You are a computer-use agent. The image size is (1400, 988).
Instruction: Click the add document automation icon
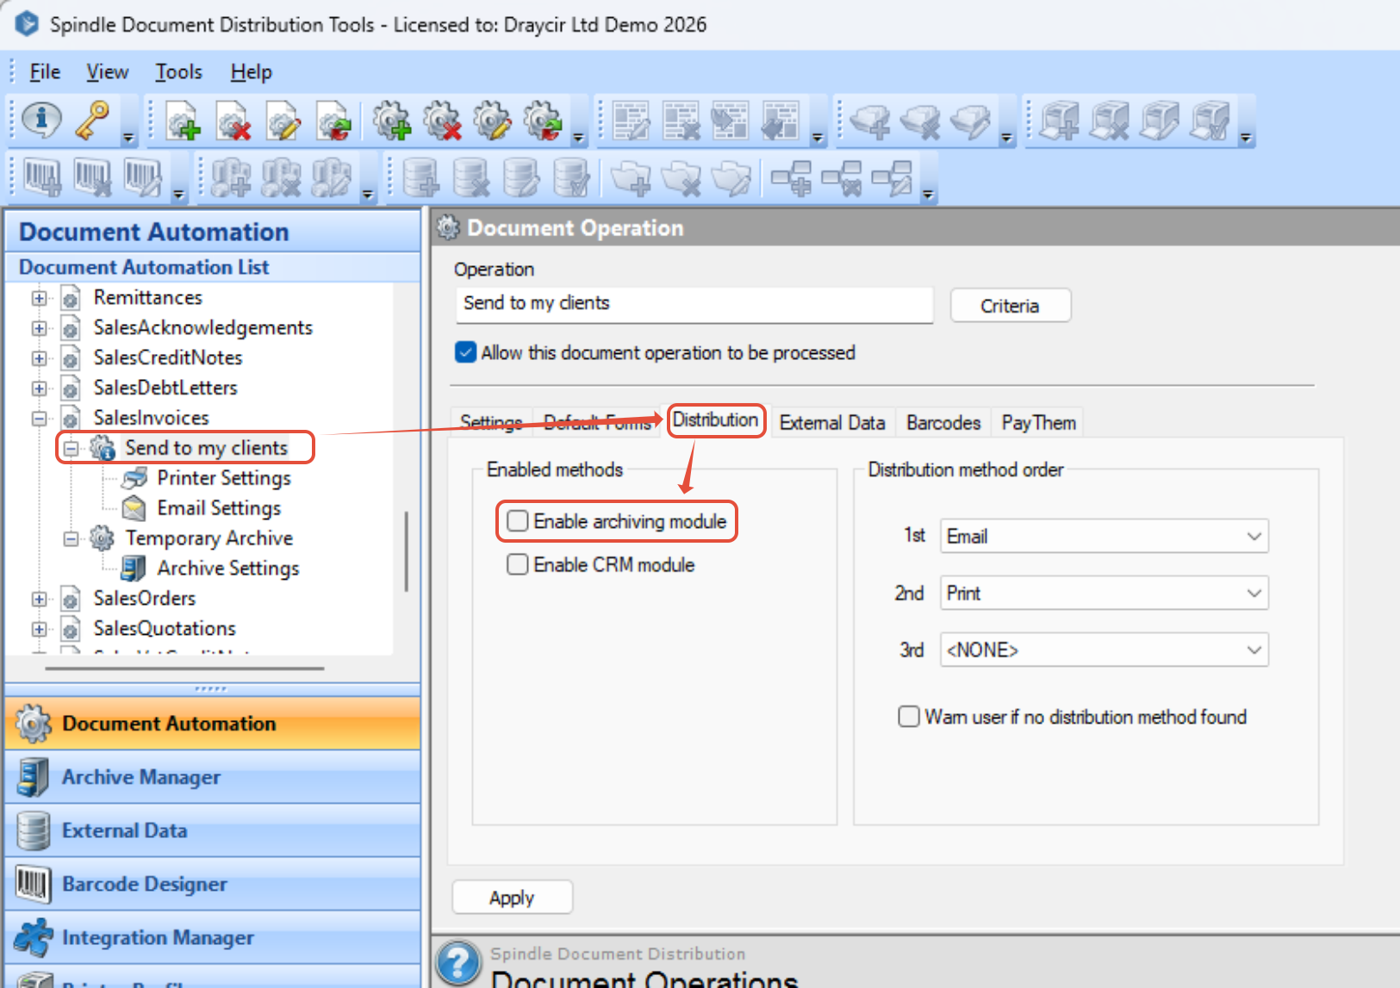coord(183,121)
